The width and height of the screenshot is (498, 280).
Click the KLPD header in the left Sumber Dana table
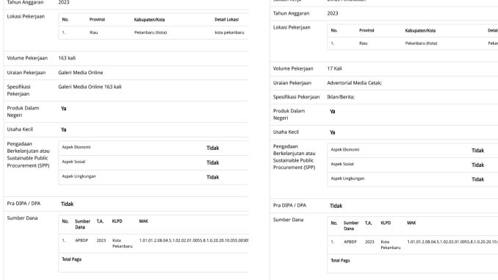(x=117, y=221)
